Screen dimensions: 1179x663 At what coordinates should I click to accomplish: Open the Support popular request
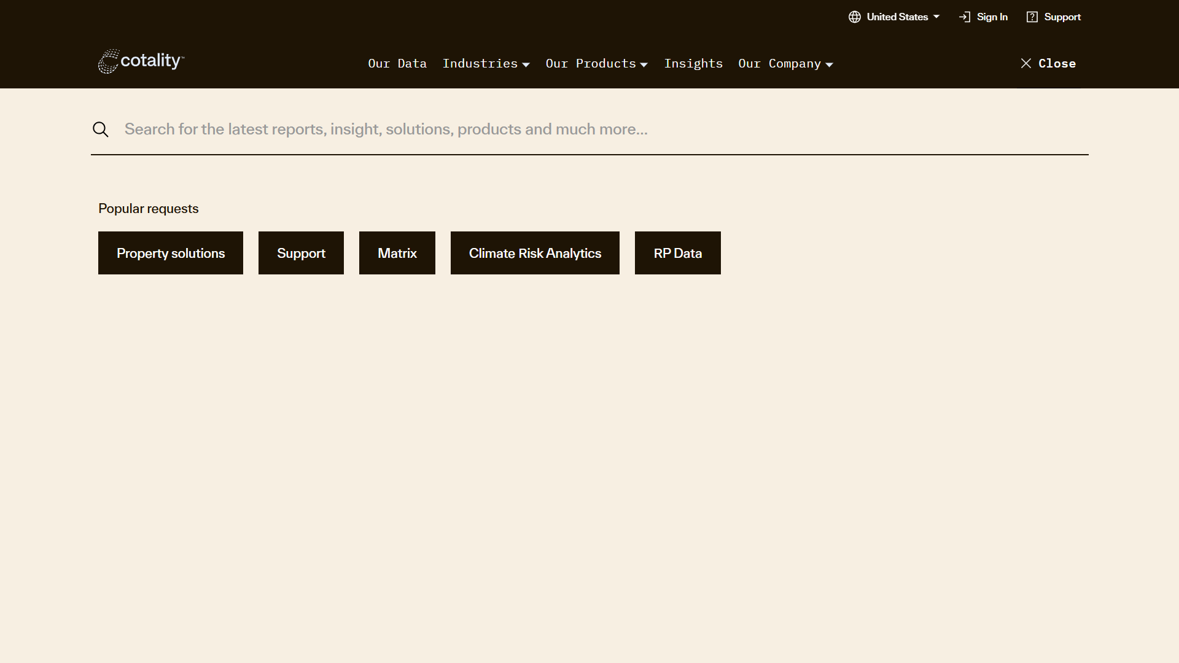(301, 252)
